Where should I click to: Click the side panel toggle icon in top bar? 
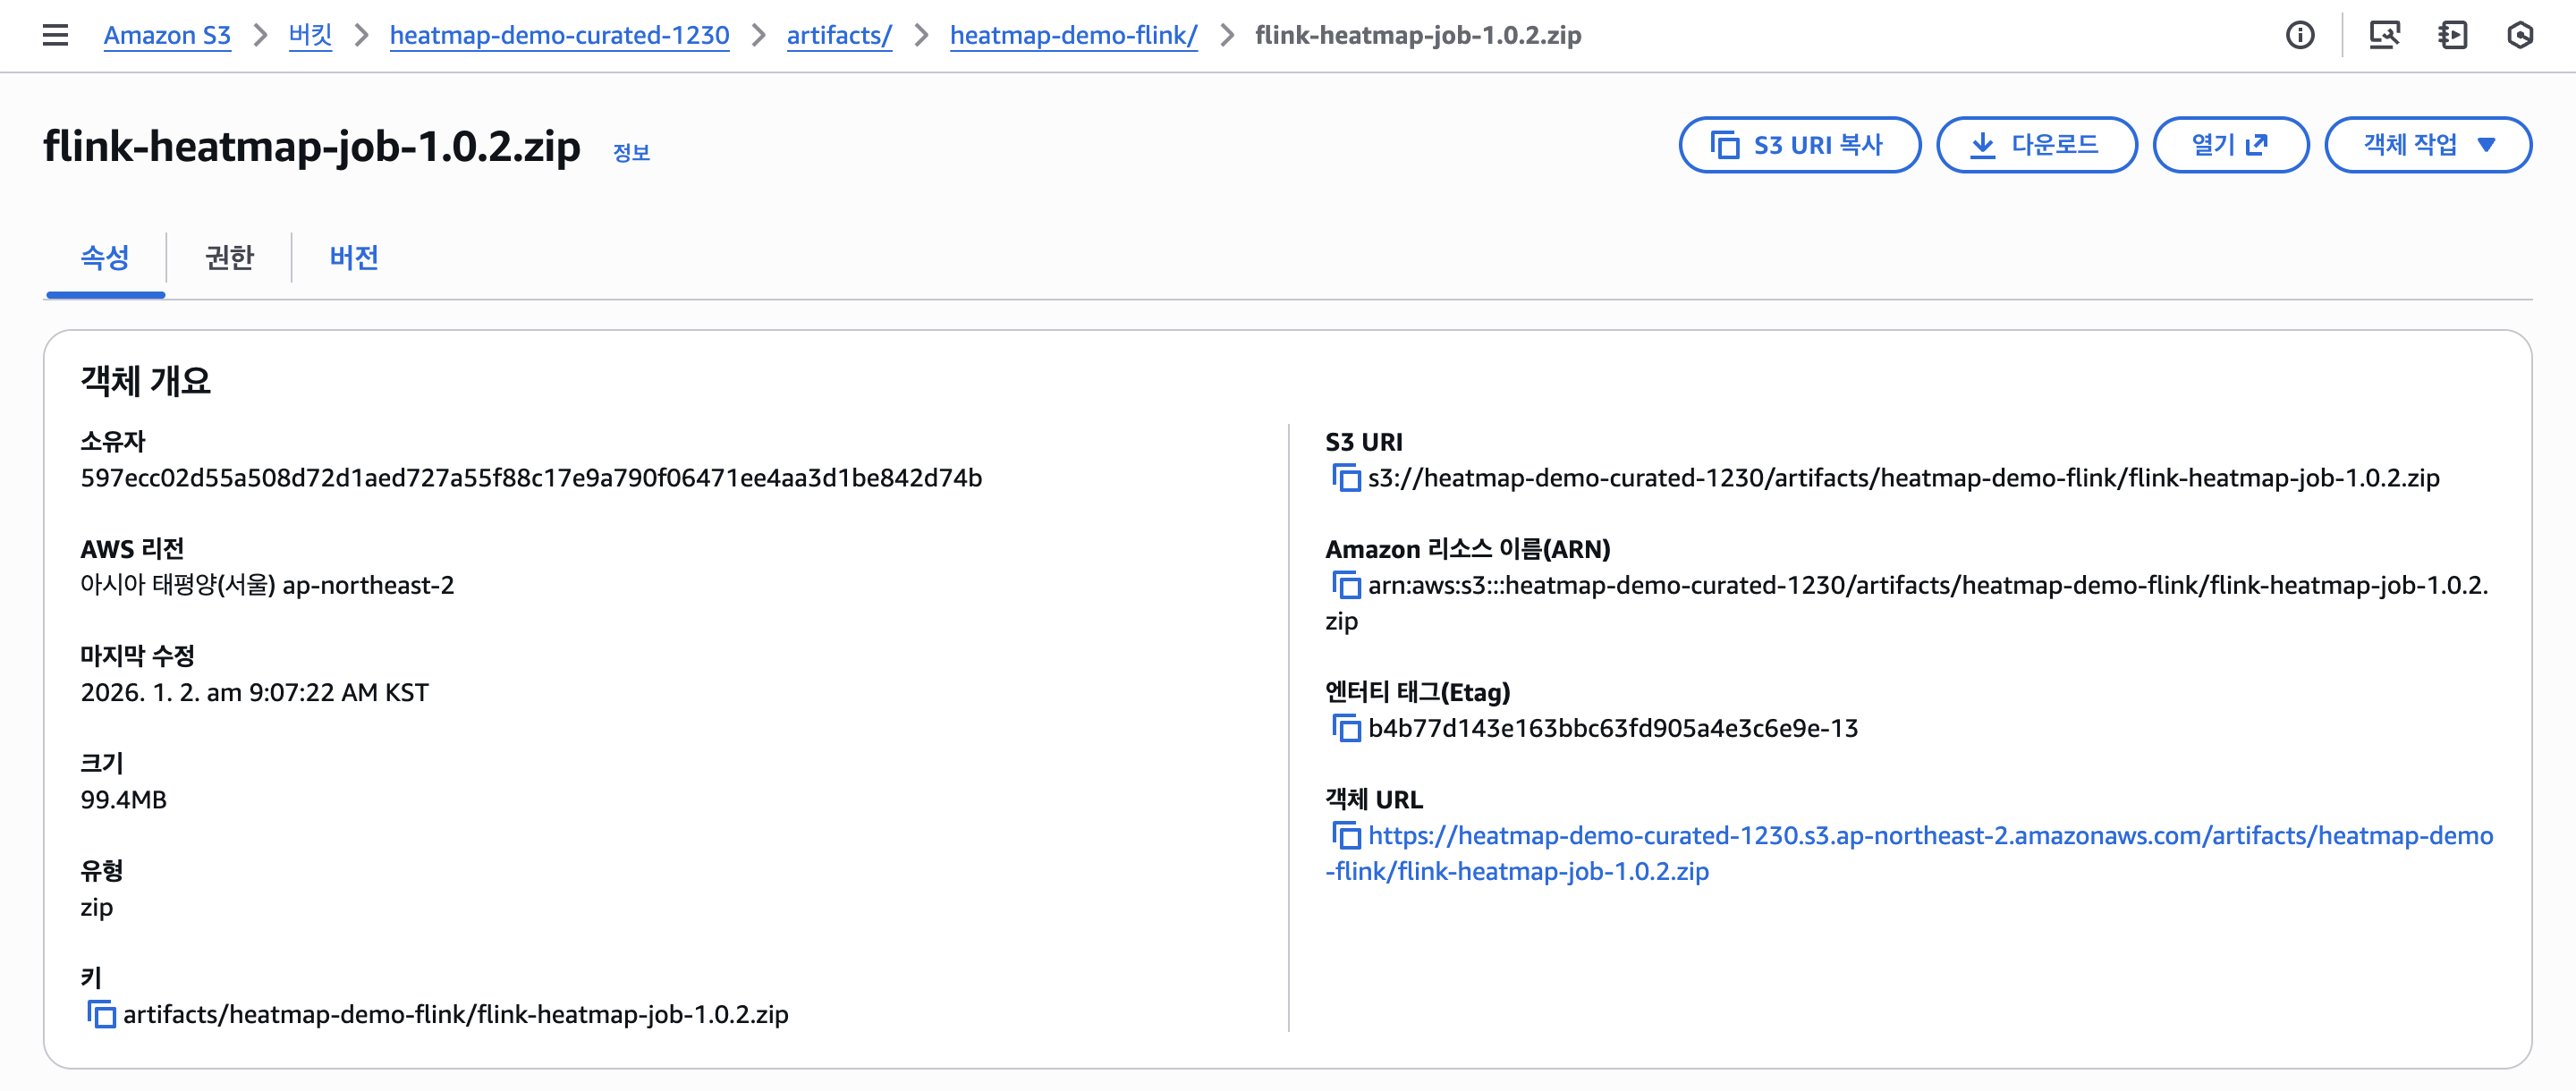coord(2452,35)
